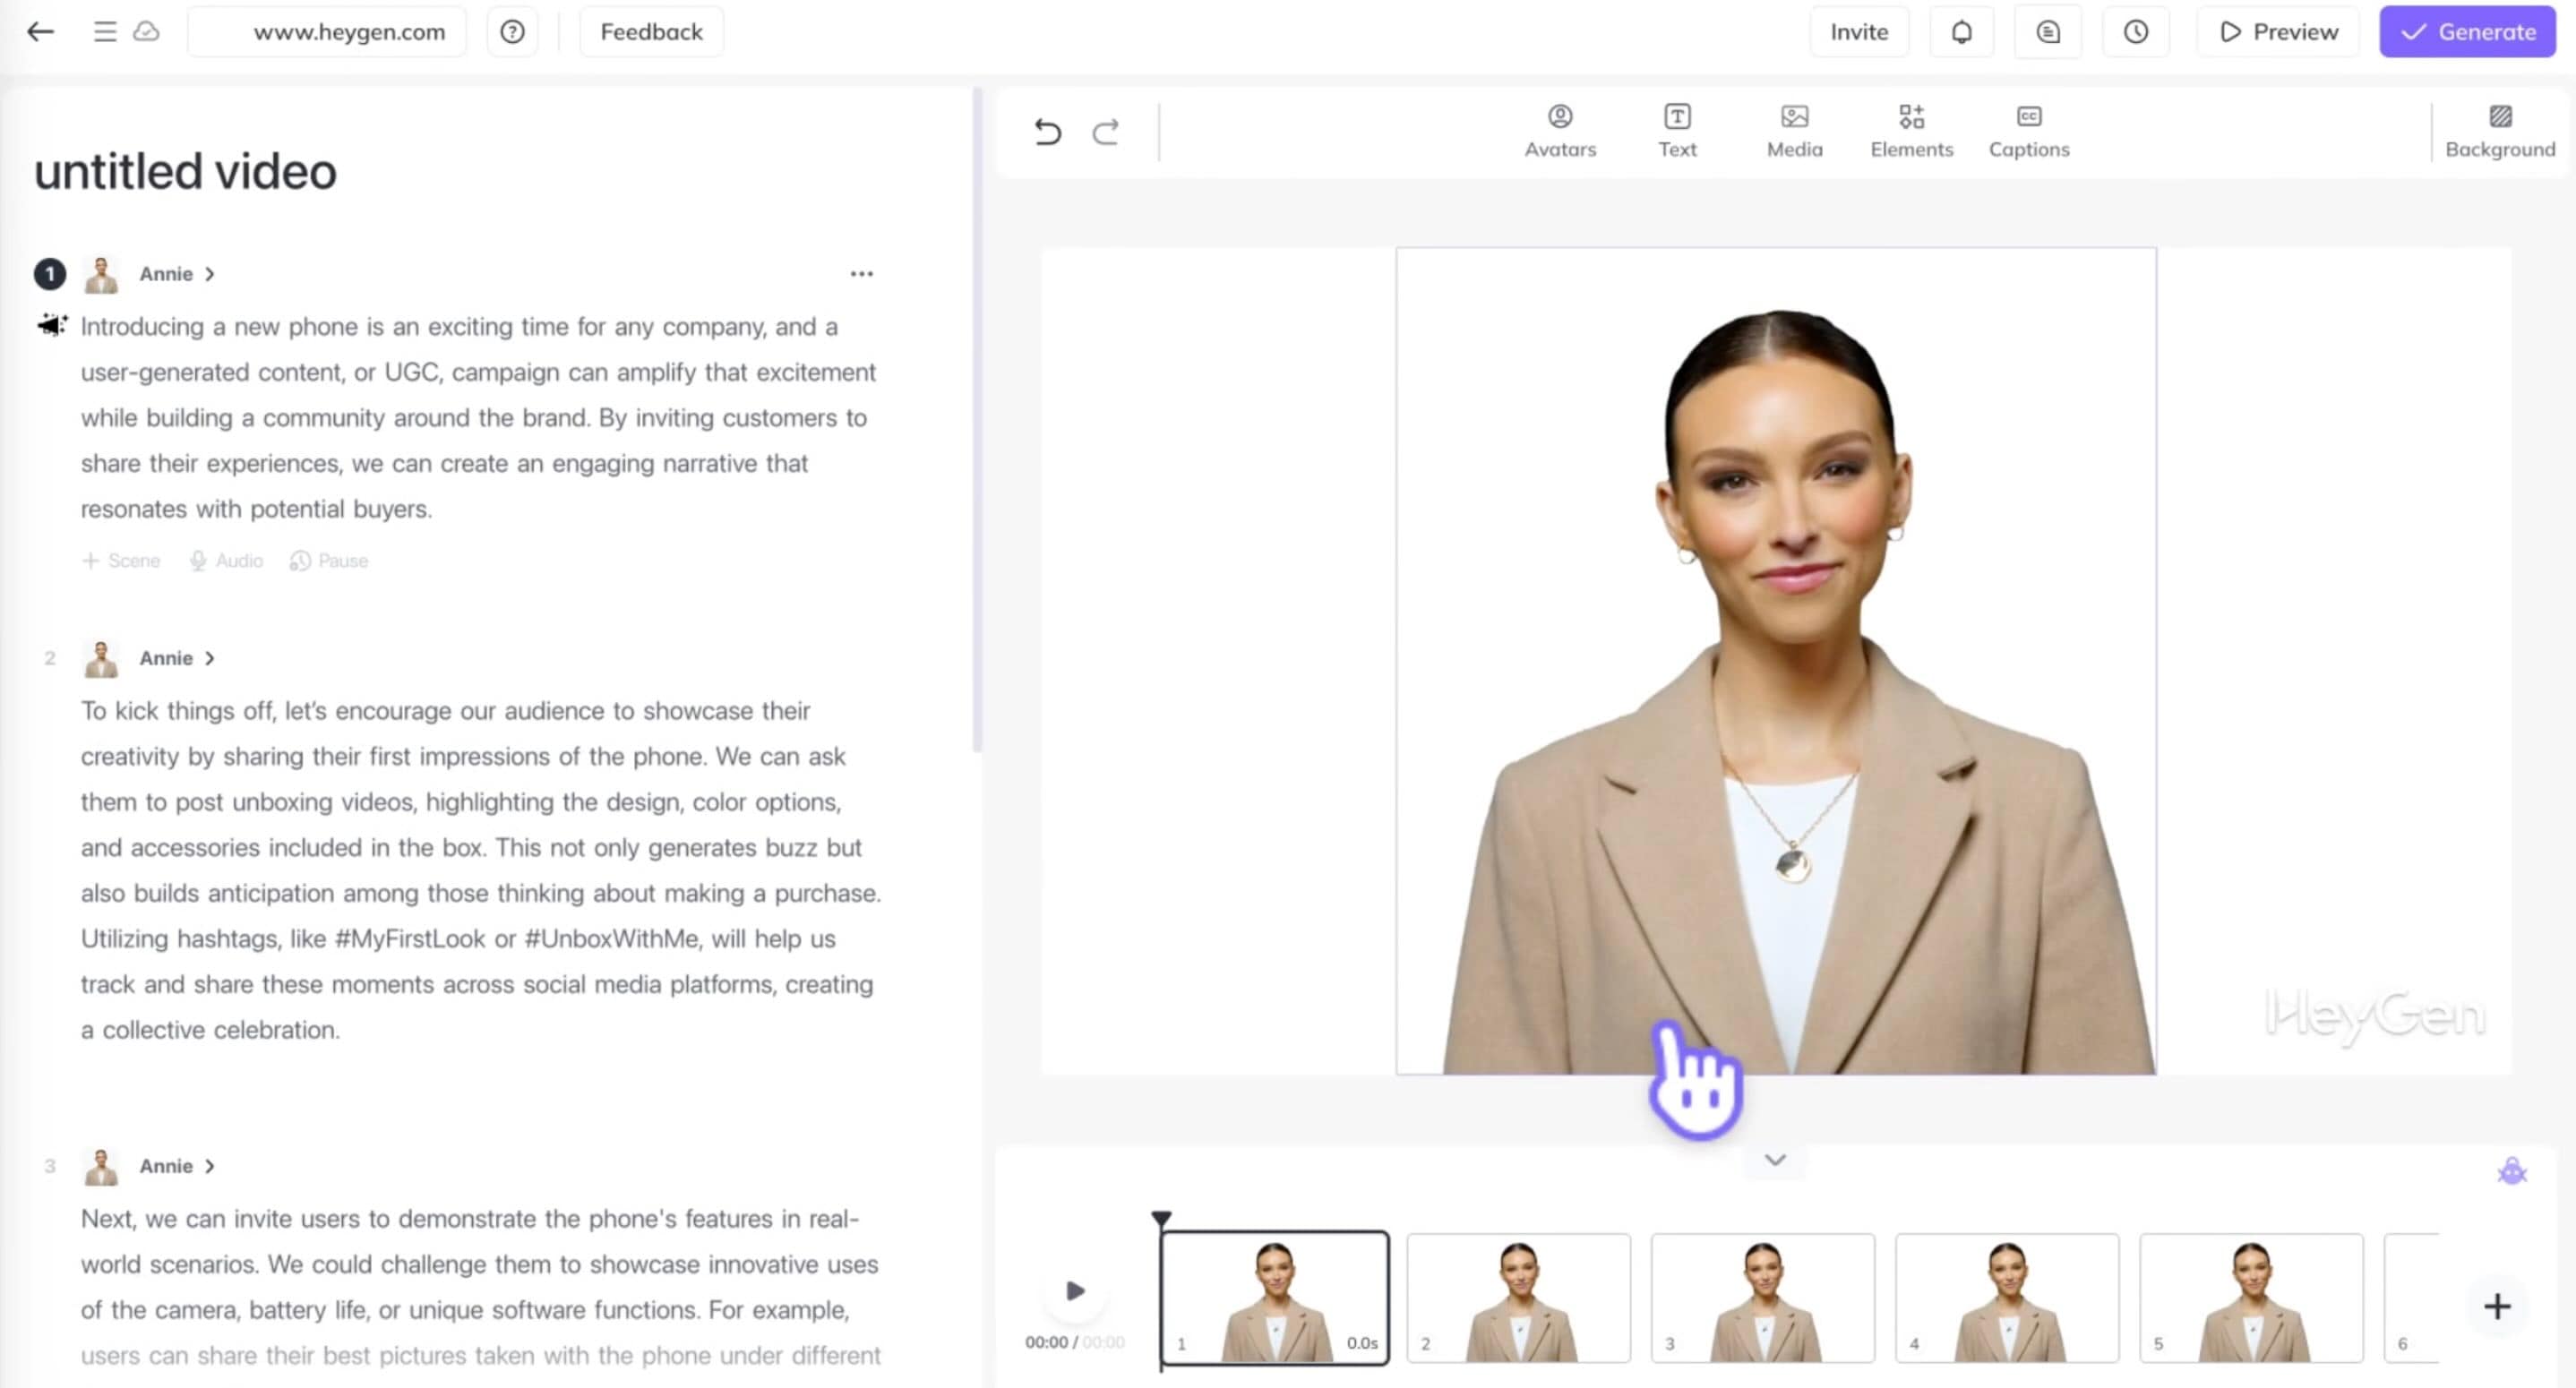Open the scene 1 options menu
2576x1388 pixels.
tap(861, 273)
